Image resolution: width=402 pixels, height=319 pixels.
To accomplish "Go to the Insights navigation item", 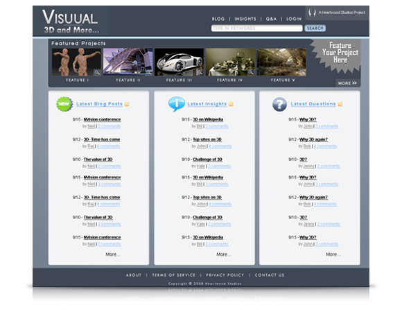I will click(245, 19).
